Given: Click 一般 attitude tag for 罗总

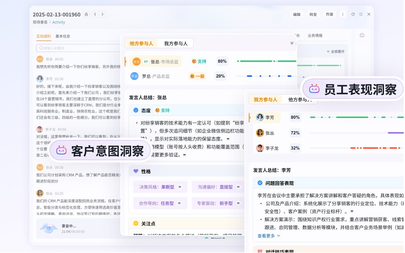Looking at the screenshot, I should pyautogui.click(x=197, y=76).
